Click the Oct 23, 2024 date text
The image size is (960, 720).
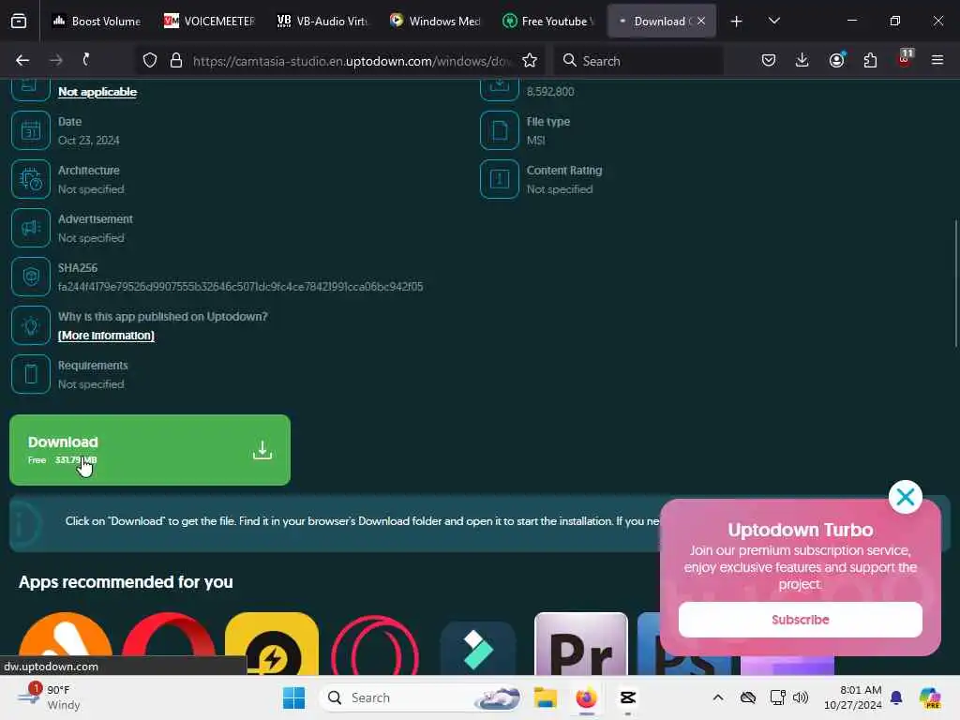point(89,141)
